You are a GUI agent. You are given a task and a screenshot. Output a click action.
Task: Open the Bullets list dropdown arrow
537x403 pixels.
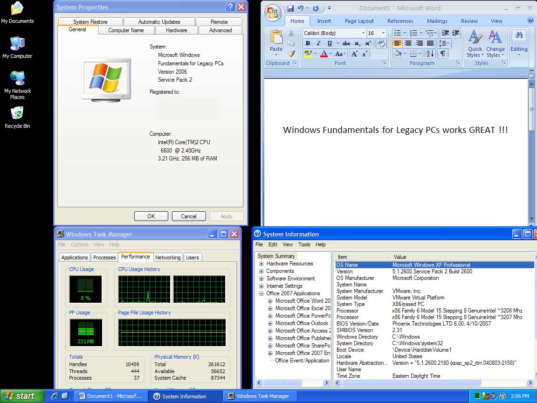(405, 33)
